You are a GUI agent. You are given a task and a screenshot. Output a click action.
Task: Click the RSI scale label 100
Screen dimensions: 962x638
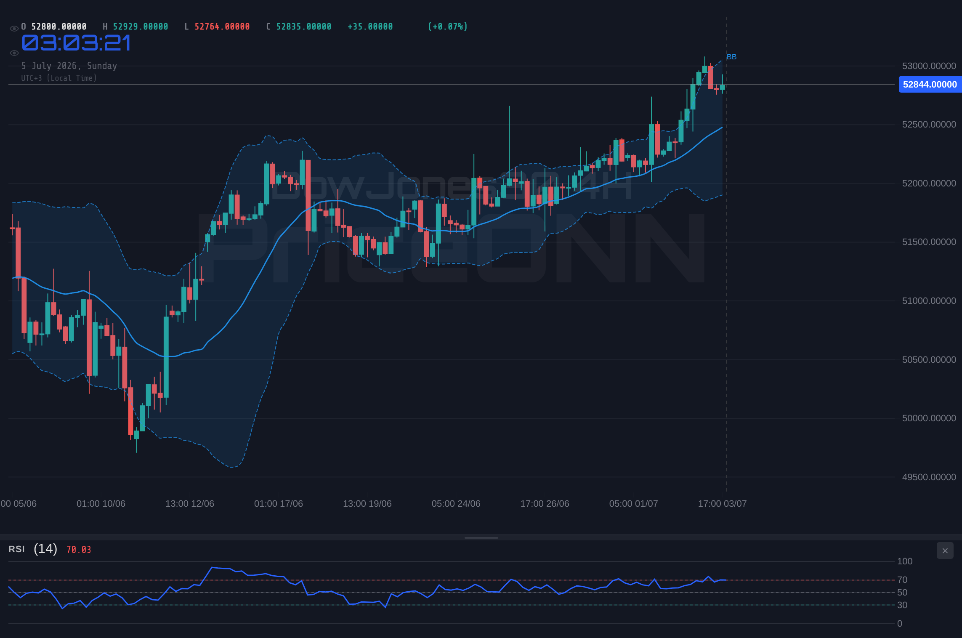(905, 561)
